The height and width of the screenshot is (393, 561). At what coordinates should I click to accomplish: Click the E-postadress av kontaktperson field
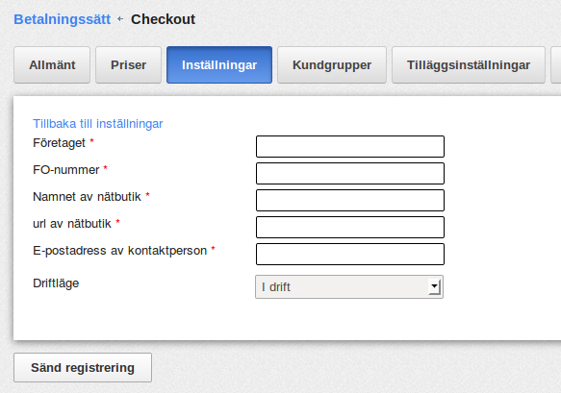pos(350,254)
